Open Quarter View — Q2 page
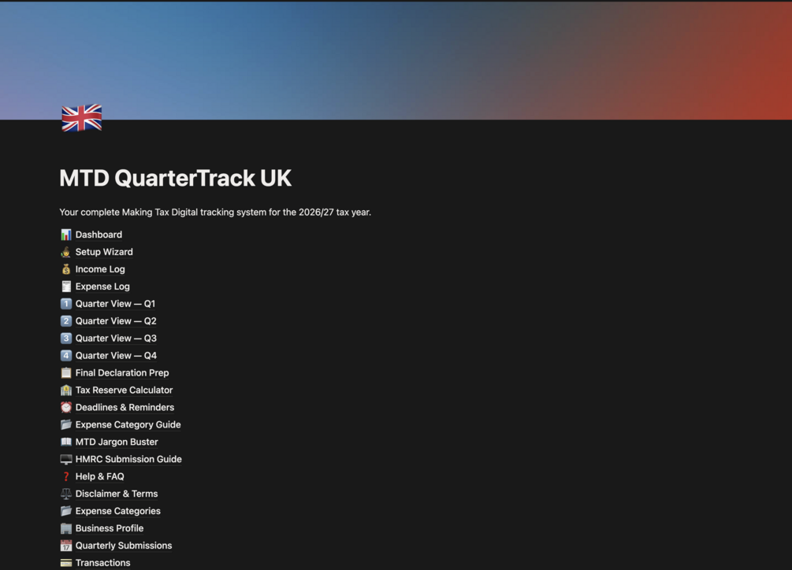 pyautogui.click(x=116, y=321)
